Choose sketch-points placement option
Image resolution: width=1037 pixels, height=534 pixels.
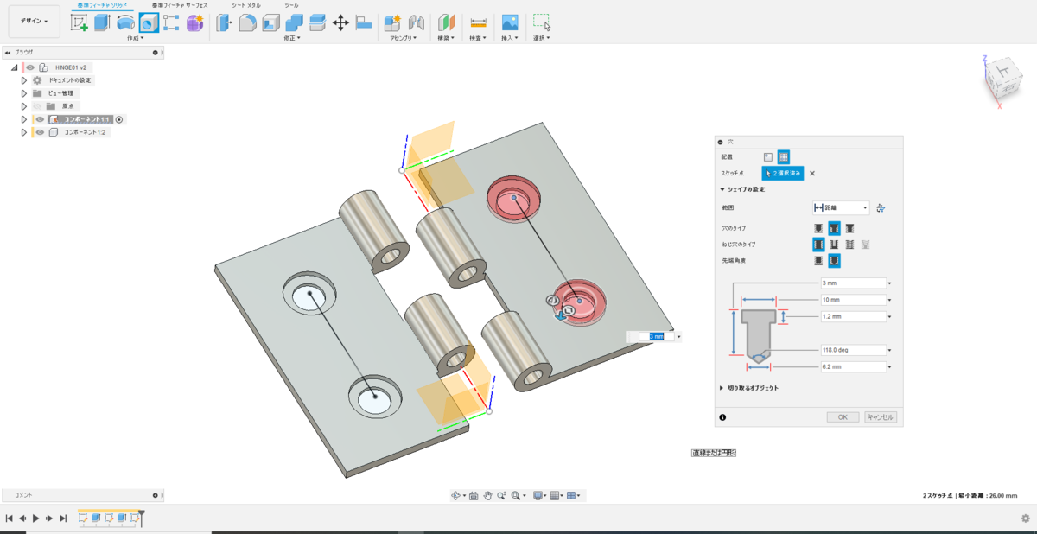783,157
